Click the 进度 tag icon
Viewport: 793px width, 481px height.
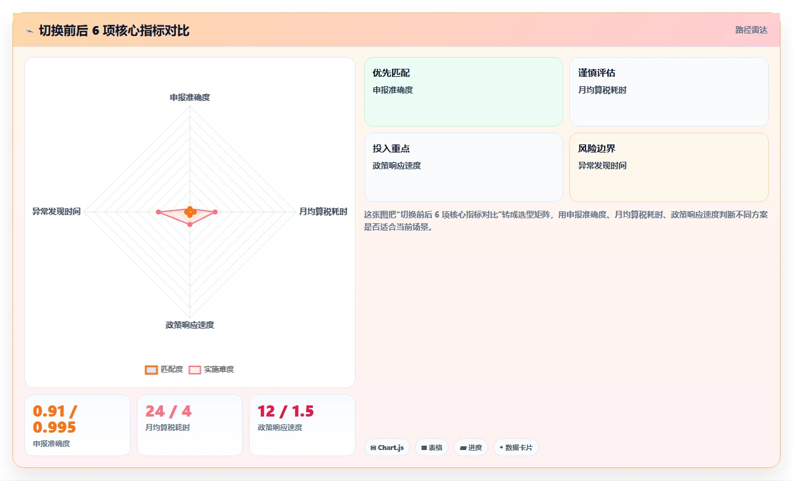click(x=463, y=448)
